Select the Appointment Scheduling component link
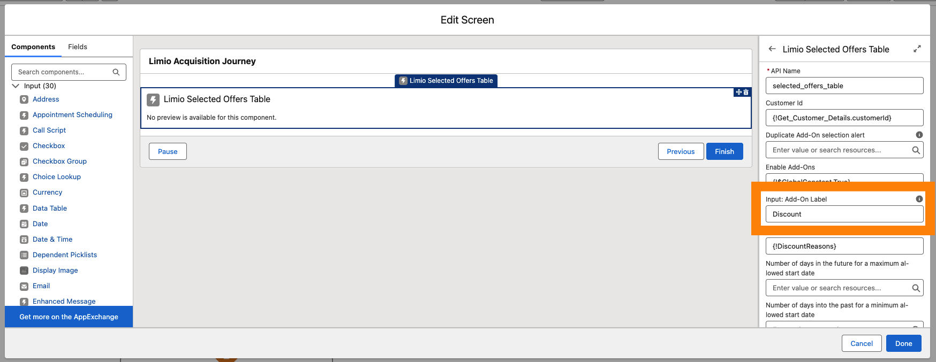Screen dimensions: 936x362 click(72, 115)
